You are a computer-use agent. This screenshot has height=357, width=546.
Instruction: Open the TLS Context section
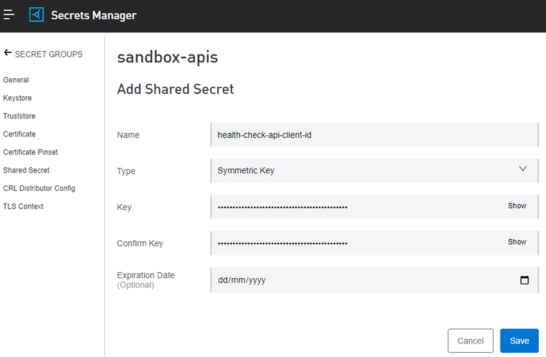23,206
